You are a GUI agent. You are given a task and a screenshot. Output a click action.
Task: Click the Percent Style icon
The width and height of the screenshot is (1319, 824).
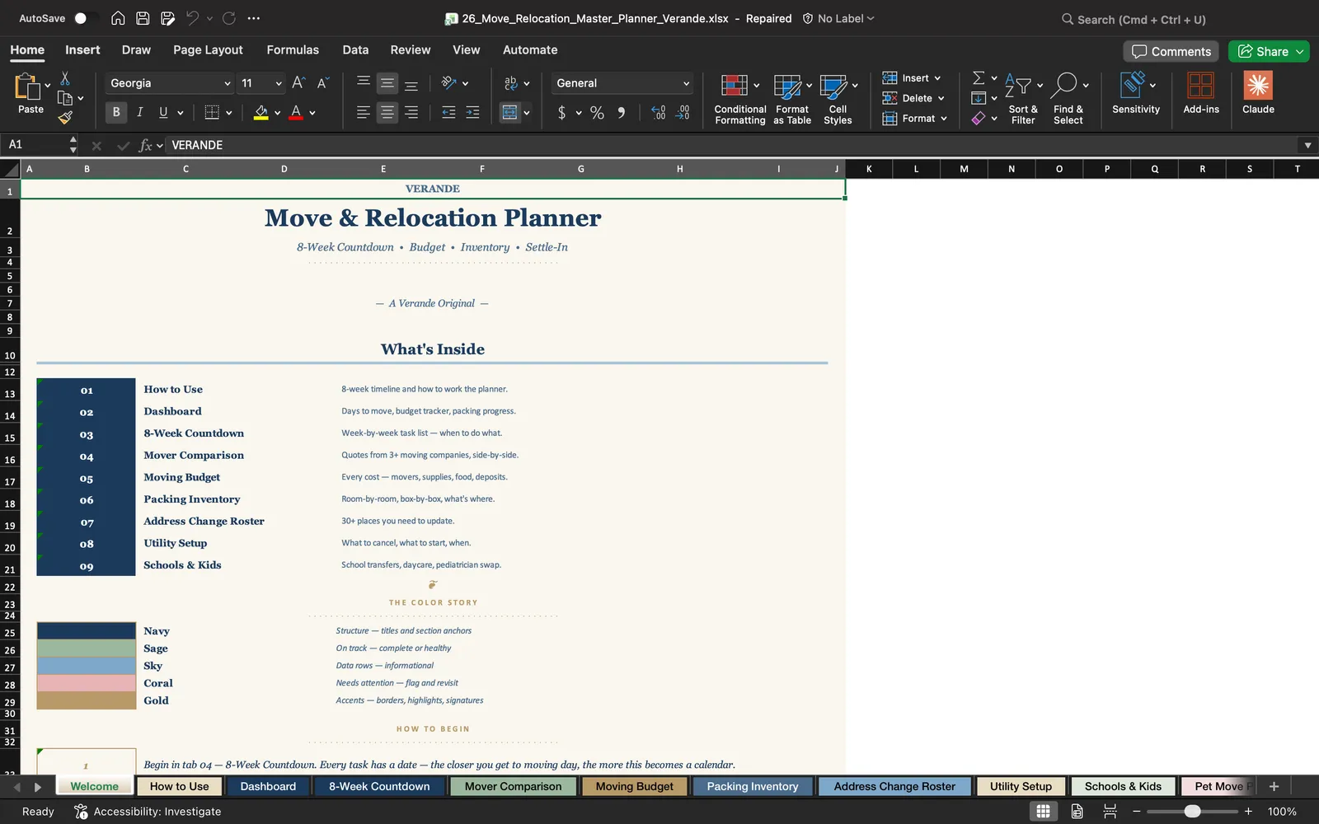pos(597,113)
